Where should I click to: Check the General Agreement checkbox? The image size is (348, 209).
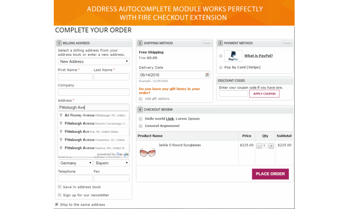141,126
